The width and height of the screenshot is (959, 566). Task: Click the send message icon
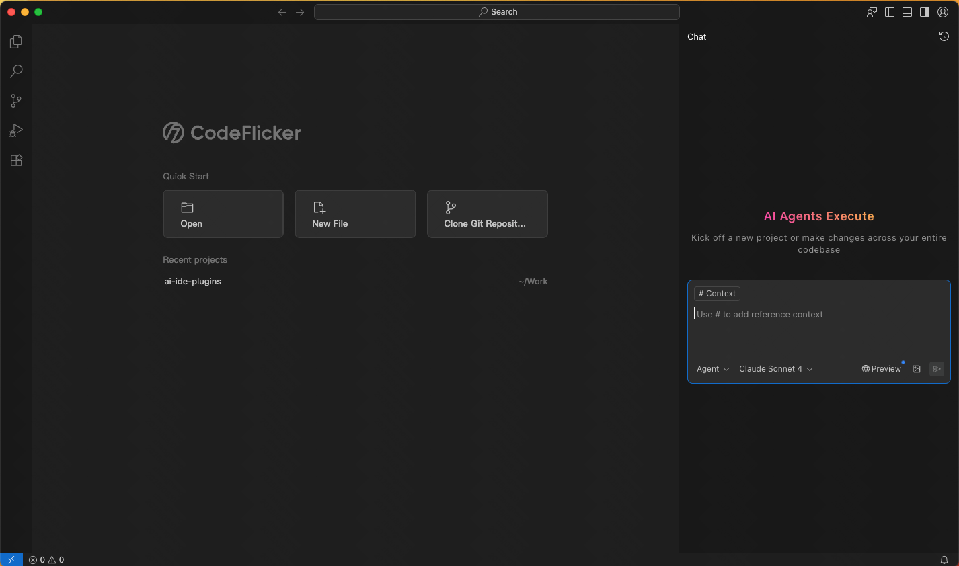937,369
